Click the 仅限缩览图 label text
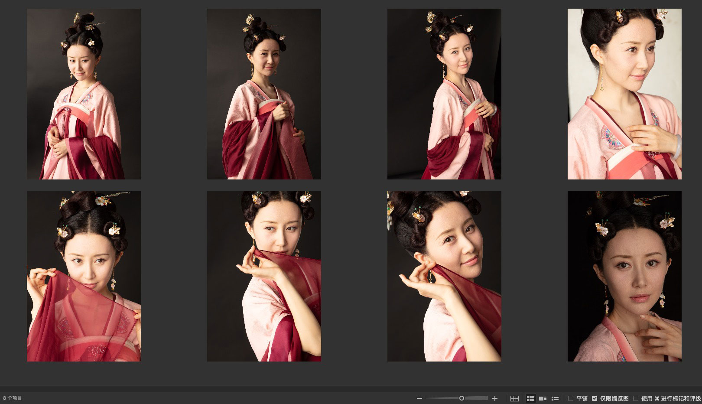 614,398
